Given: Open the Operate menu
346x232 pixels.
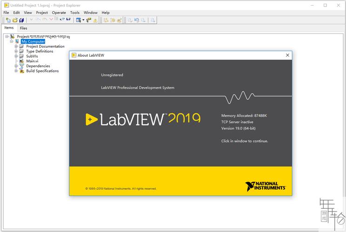Looking at the screenshot, I should point(59,13).
